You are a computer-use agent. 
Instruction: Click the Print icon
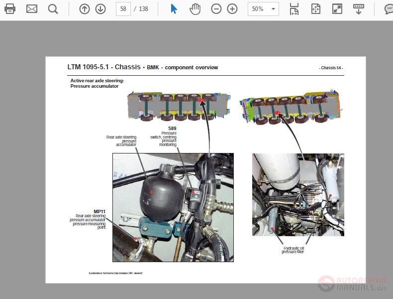coord(10,9)
